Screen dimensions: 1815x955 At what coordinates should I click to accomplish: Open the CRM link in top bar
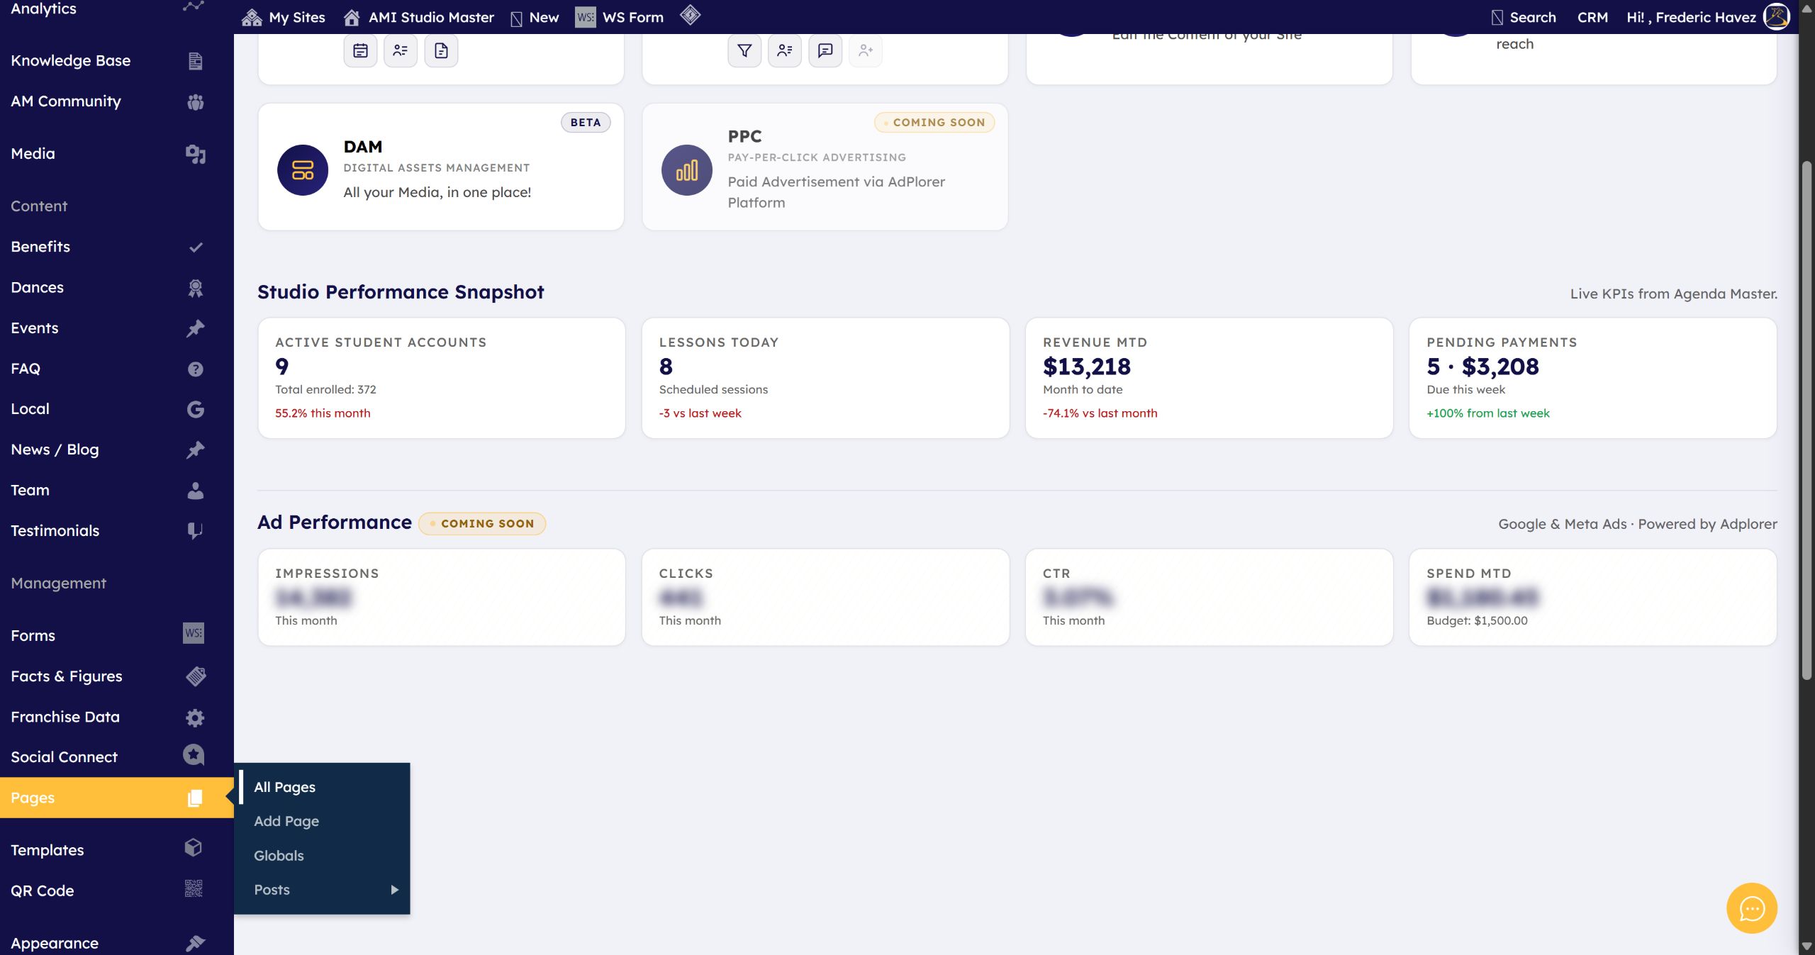tap(1592, 17)
